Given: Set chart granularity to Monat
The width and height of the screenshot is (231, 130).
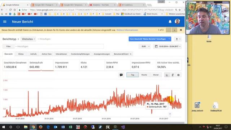Looking at the screenshot, I should 156,75.
